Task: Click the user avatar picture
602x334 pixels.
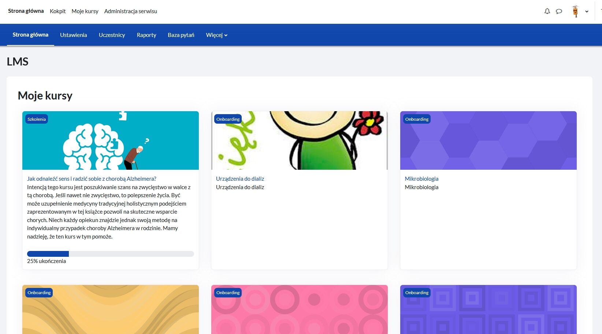Action: pyautogui.click(x=575, y=11)
